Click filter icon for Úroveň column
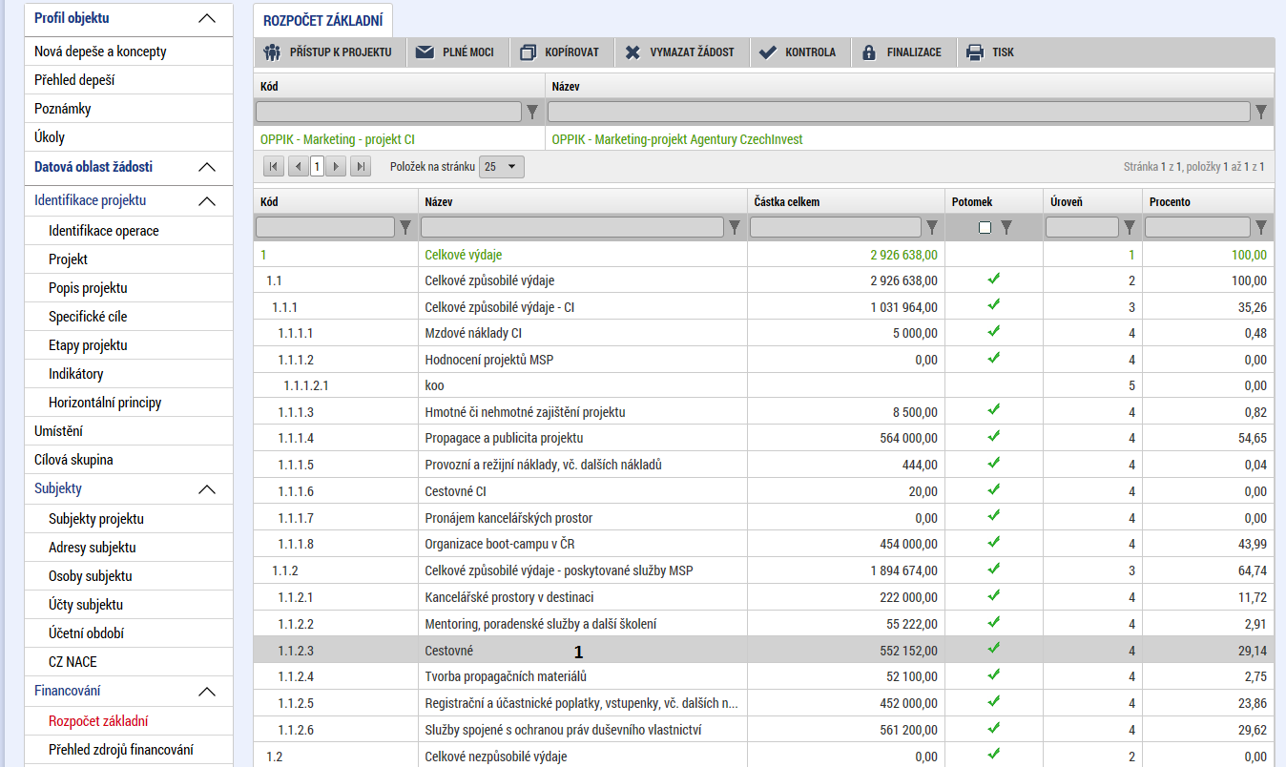 point(1130,227)
